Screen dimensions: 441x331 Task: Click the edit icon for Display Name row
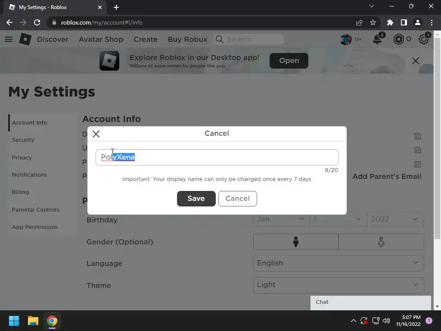pyautogui.click(x=418, y=136)
